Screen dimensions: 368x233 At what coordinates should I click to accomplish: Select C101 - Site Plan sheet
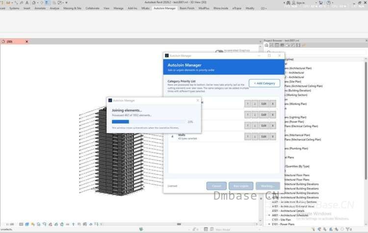pos(282,220)
